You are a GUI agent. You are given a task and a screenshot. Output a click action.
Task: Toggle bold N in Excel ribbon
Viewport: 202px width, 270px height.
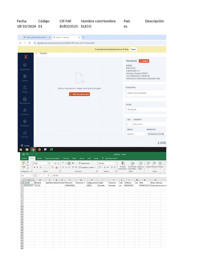(x=34, y=167)
